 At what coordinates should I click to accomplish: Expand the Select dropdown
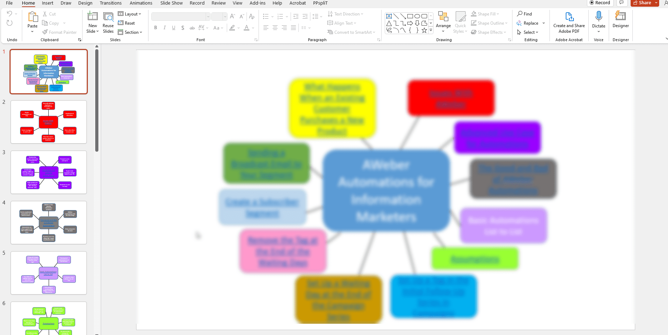point(528,32)
